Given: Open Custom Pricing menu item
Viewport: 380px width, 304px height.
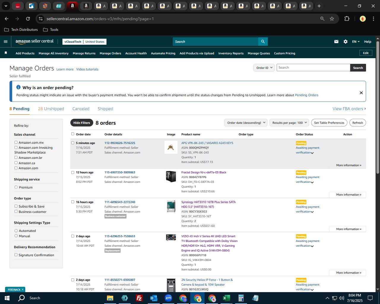Looking at the screenshot, I should [284, 53].
